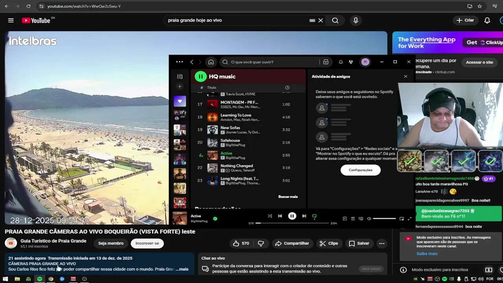Open the Spotify queue
This screenshot has height=283, width=503.
[353, 219]
